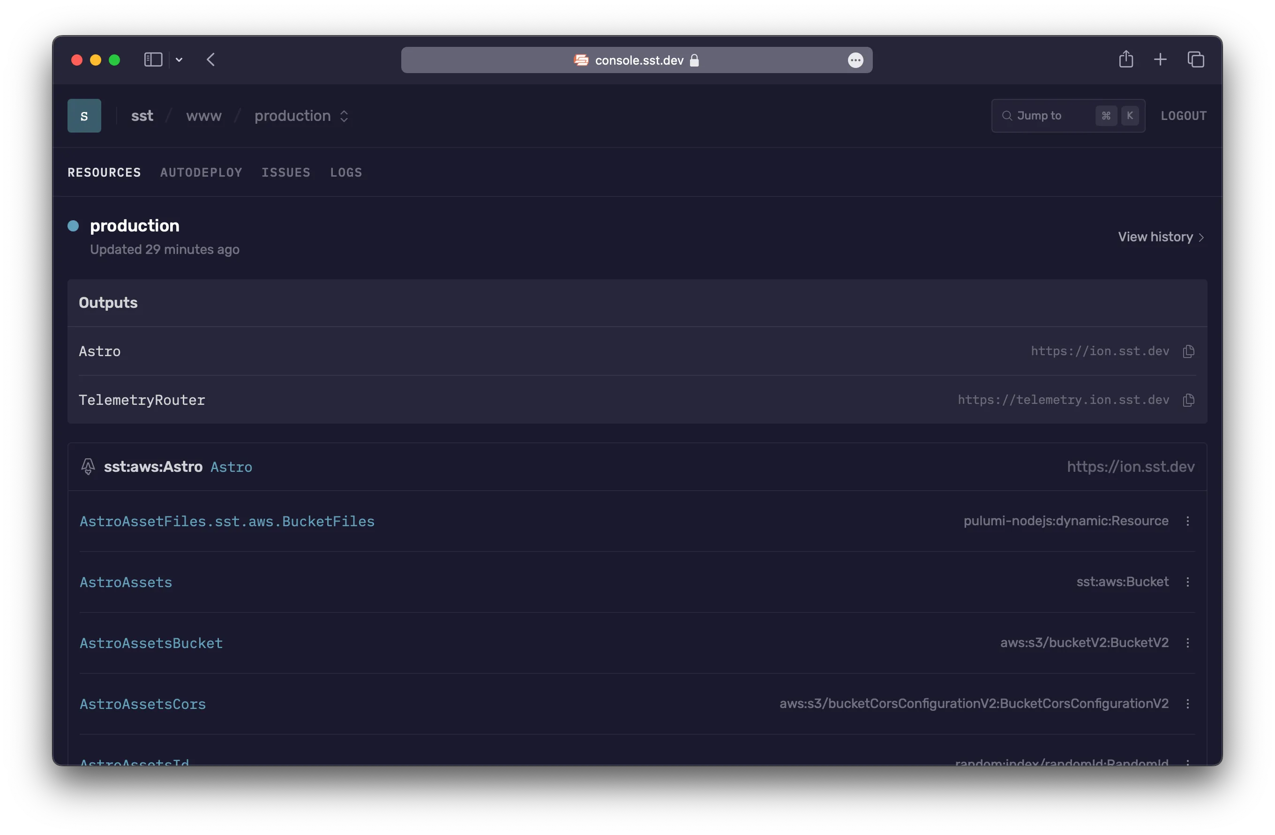1275x835 pixels.
Task: Open options menu for AstroAssetsCors row
Action: click(x=1188, y=704)
